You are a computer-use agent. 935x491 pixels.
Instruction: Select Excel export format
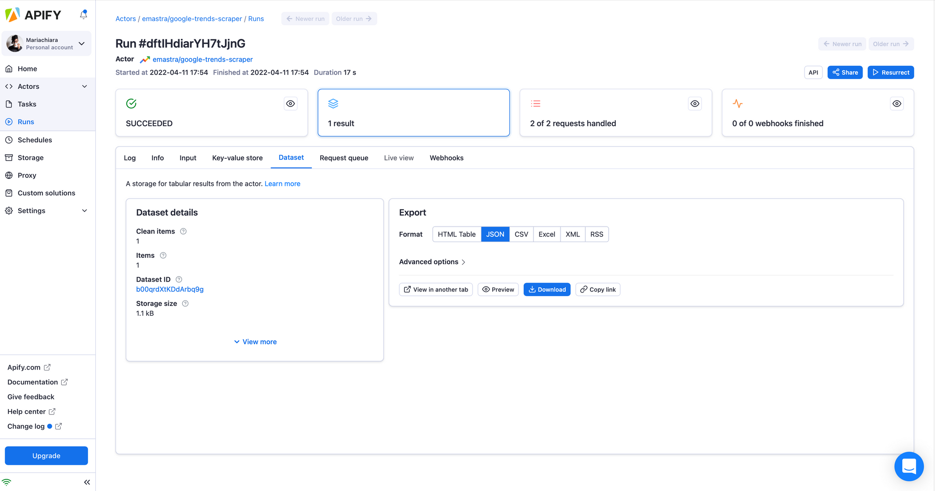click(x=547, y=234)
